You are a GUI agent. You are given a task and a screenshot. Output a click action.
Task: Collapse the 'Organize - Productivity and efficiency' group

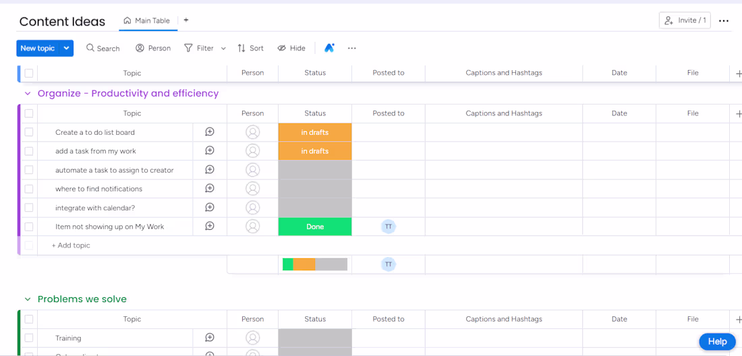coord(28,94)
